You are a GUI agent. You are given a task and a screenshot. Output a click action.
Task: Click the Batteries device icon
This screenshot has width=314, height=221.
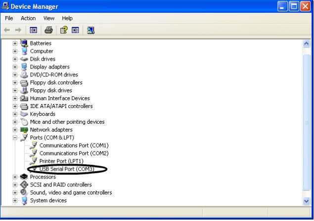(x=24, y=43)
